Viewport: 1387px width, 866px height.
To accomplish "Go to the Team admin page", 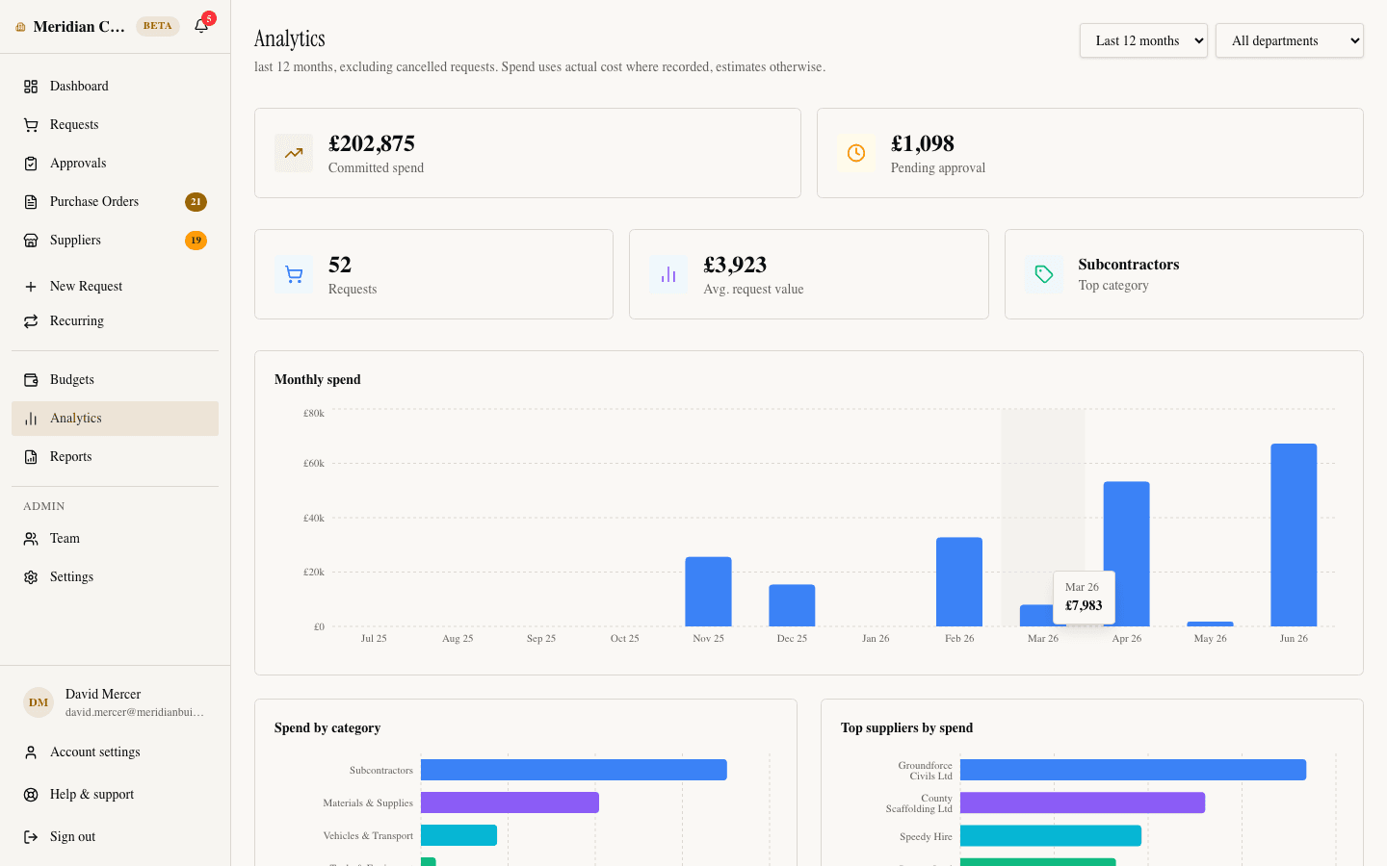I will 116,539.
